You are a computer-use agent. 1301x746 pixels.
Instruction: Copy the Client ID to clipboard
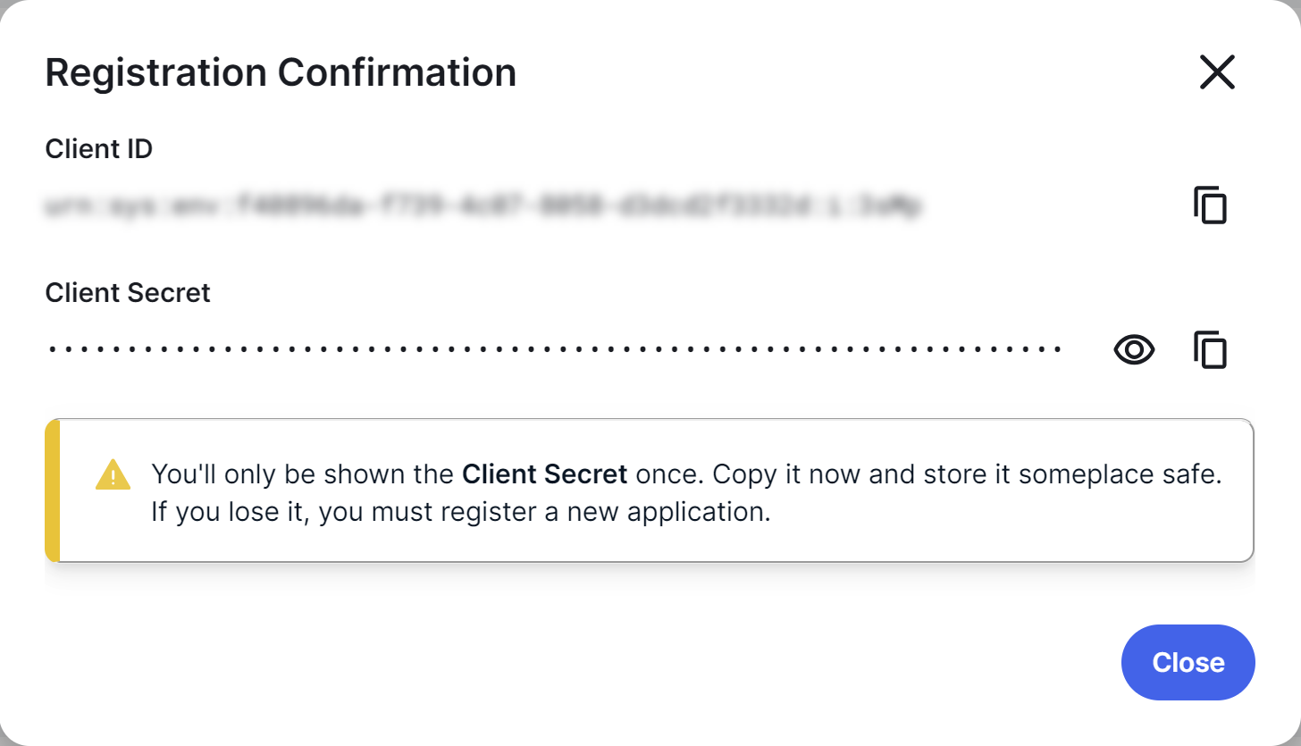[x=1210, y=205]
